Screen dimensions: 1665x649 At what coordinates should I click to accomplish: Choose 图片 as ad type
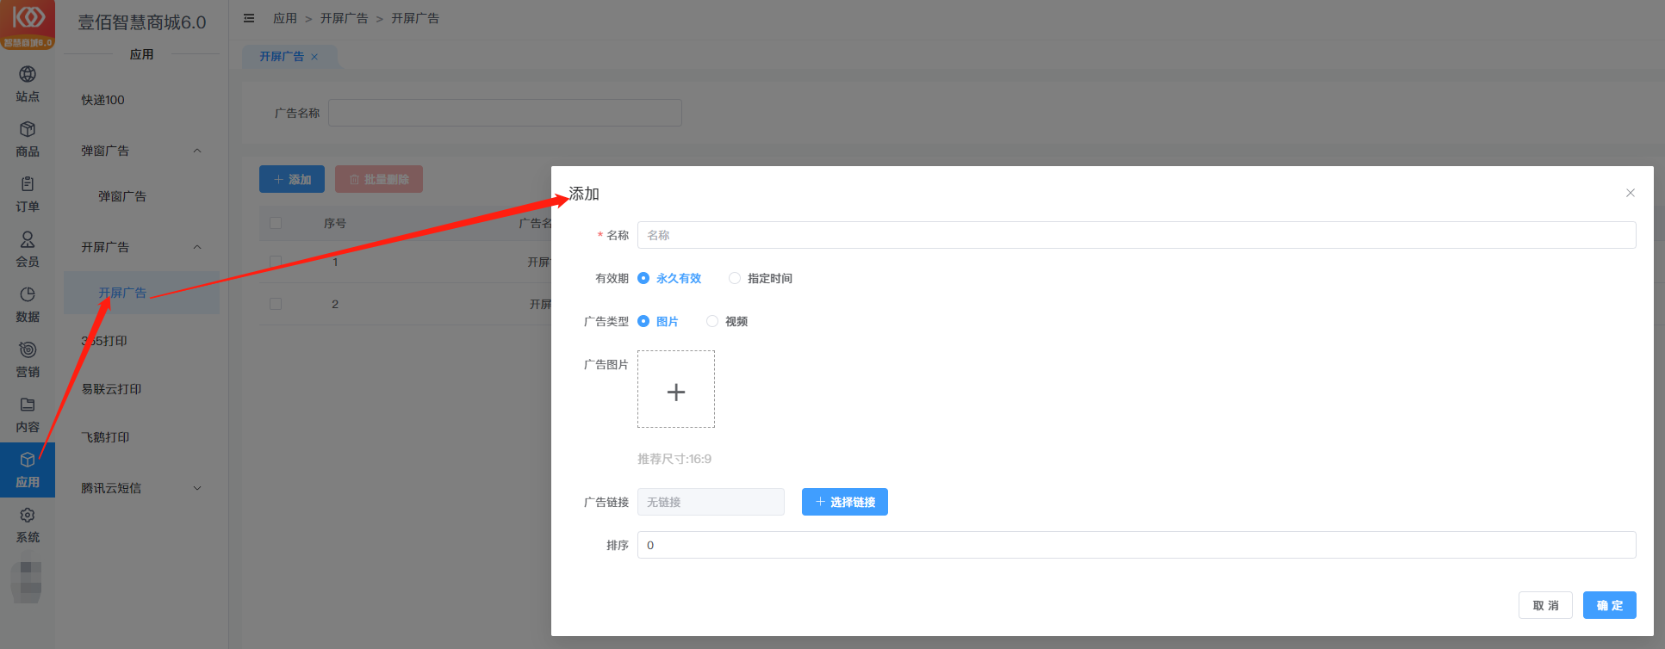658,321
